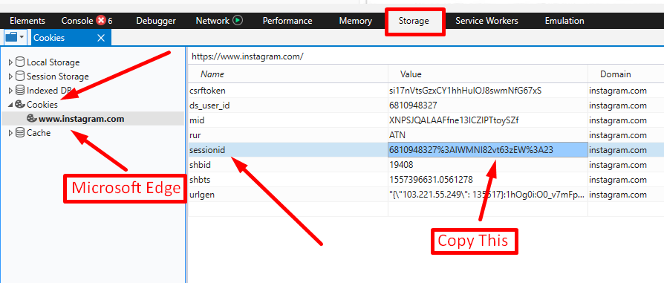Select Cookies in the storage tree

(42, 104)
